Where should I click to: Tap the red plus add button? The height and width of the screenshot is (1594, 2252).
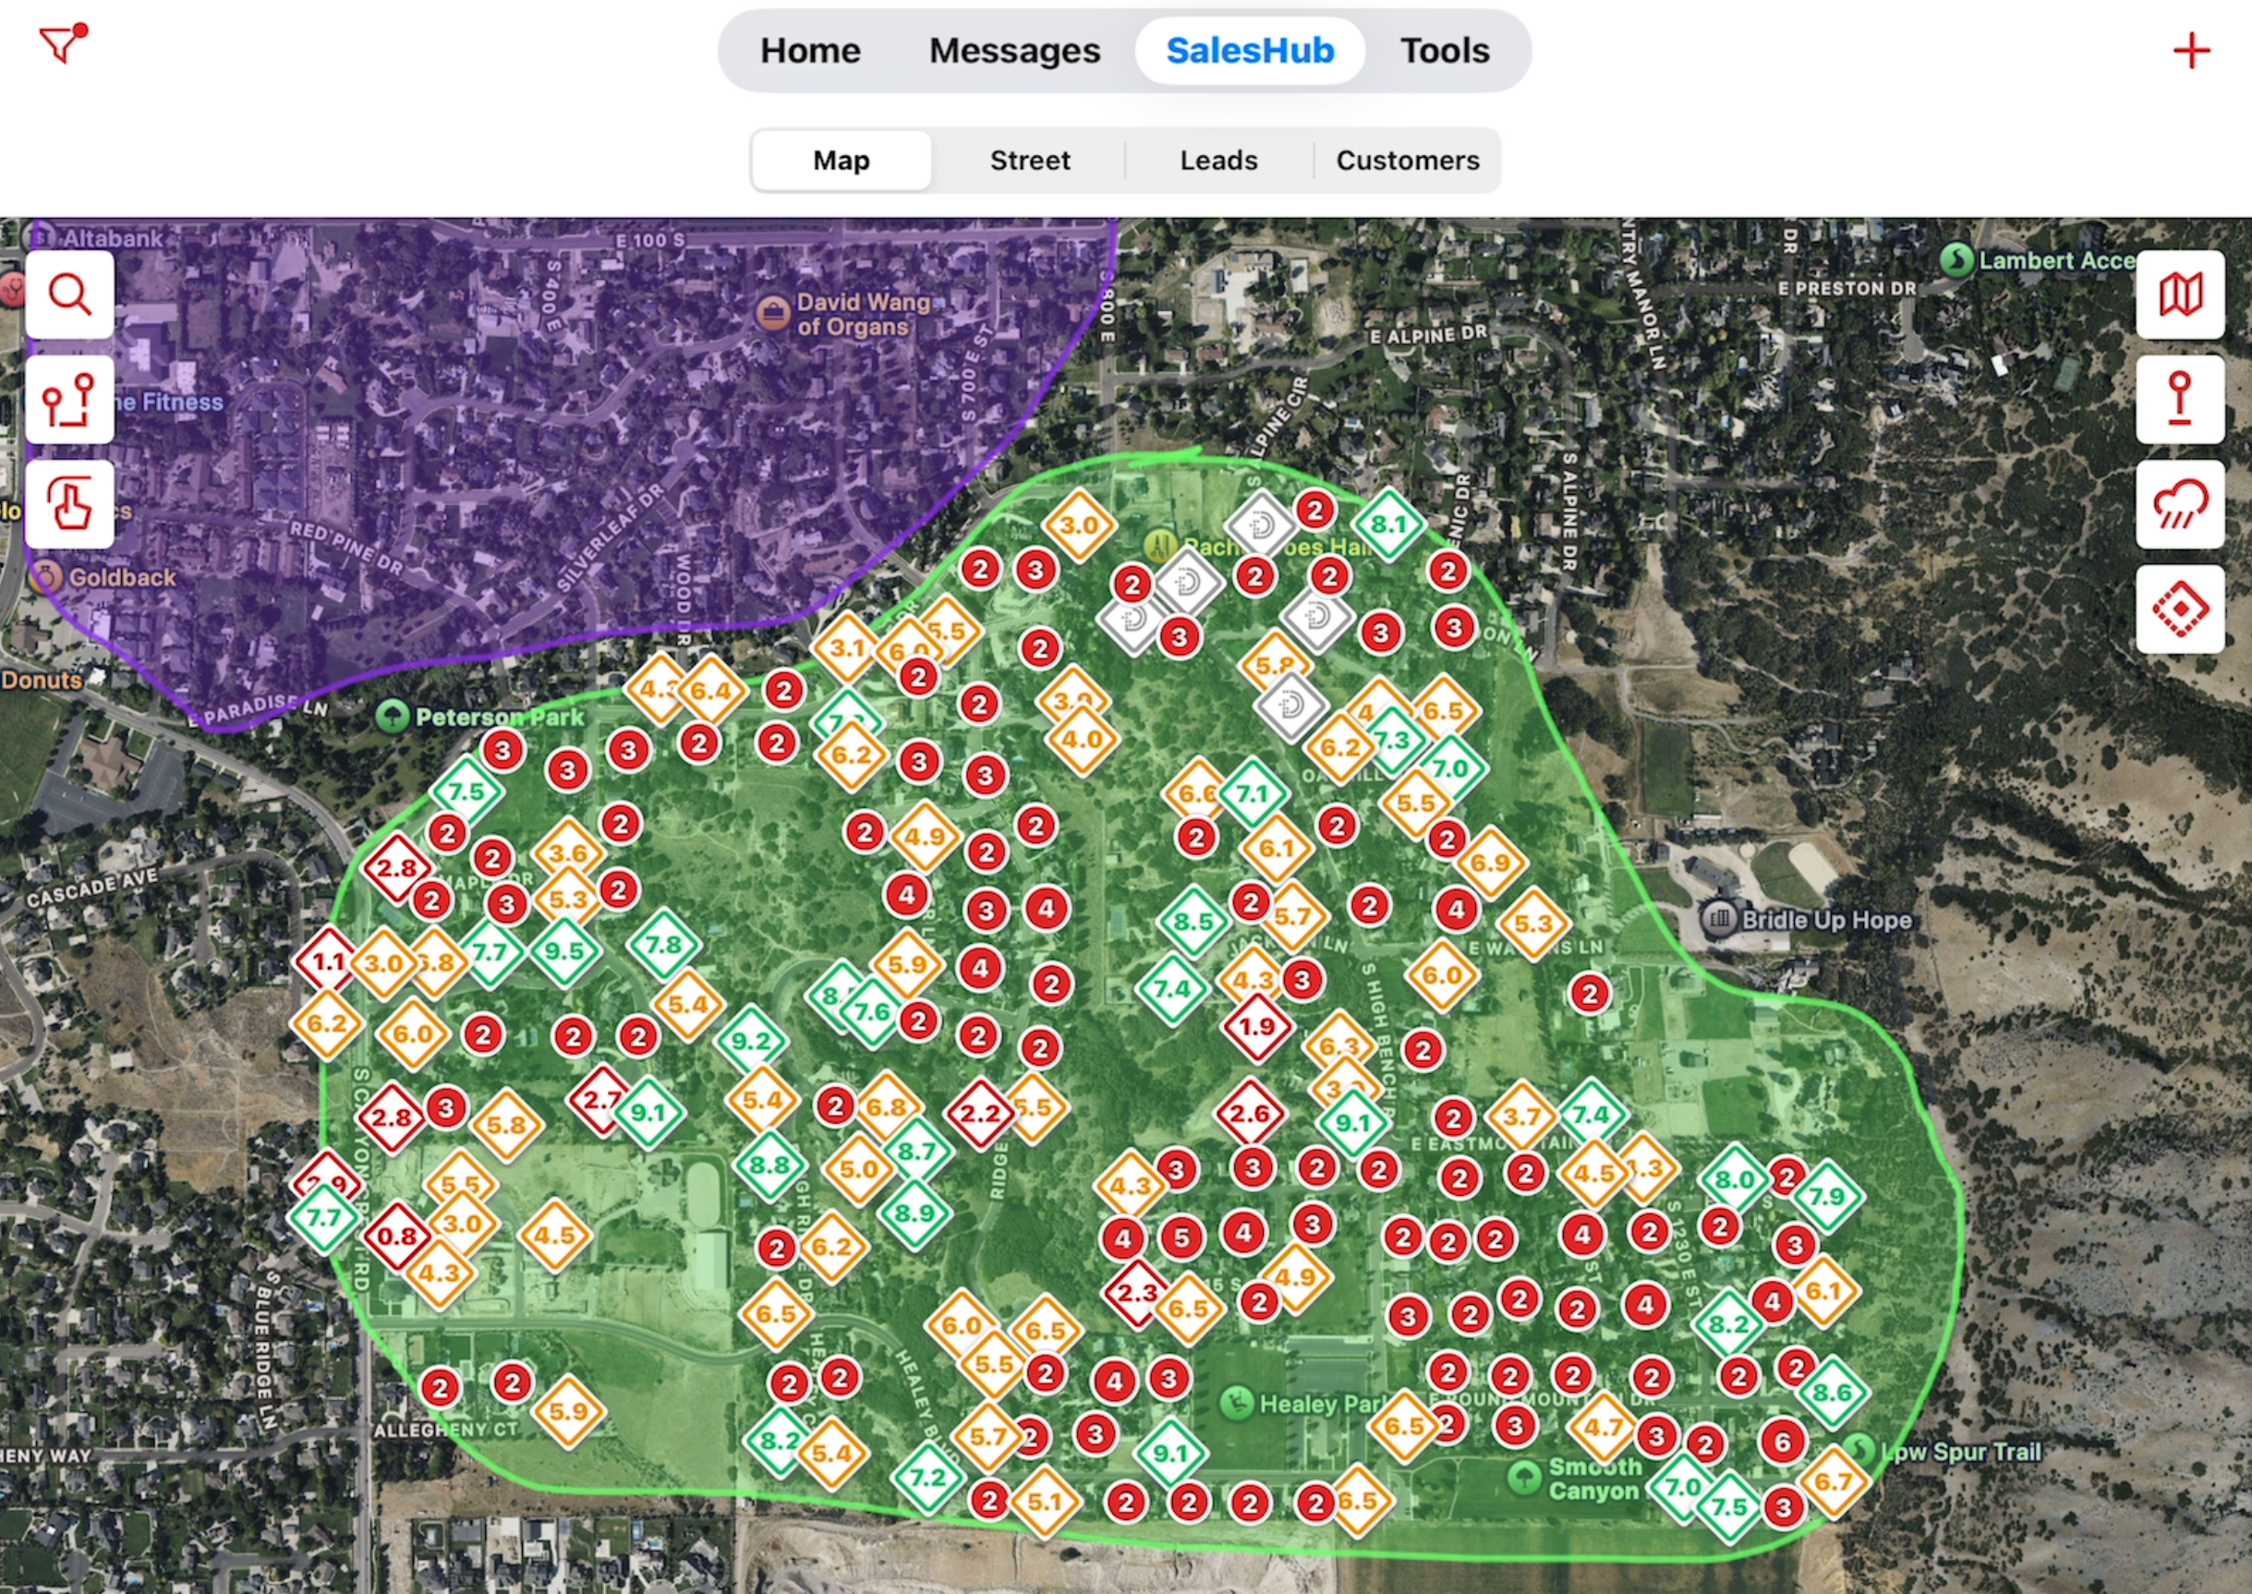[2191, 51]
